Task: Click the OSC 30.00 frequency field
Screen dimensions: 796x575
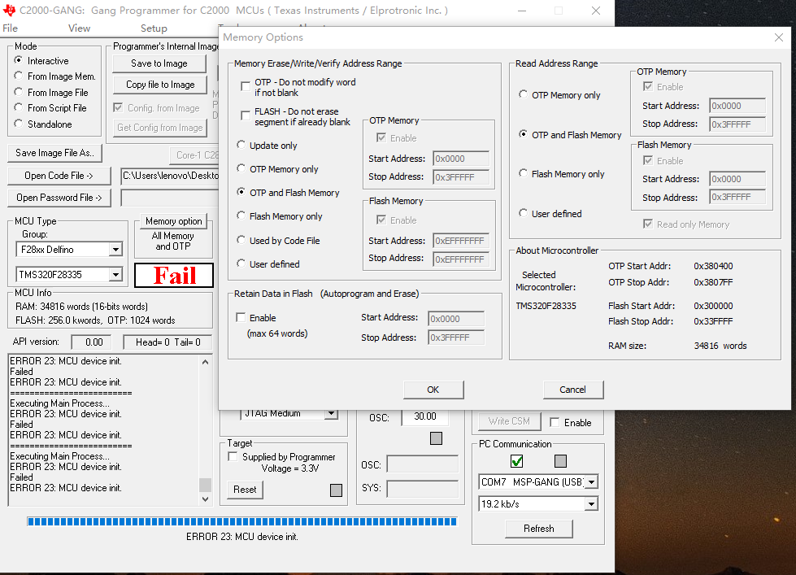Action: tap(425, 416)
